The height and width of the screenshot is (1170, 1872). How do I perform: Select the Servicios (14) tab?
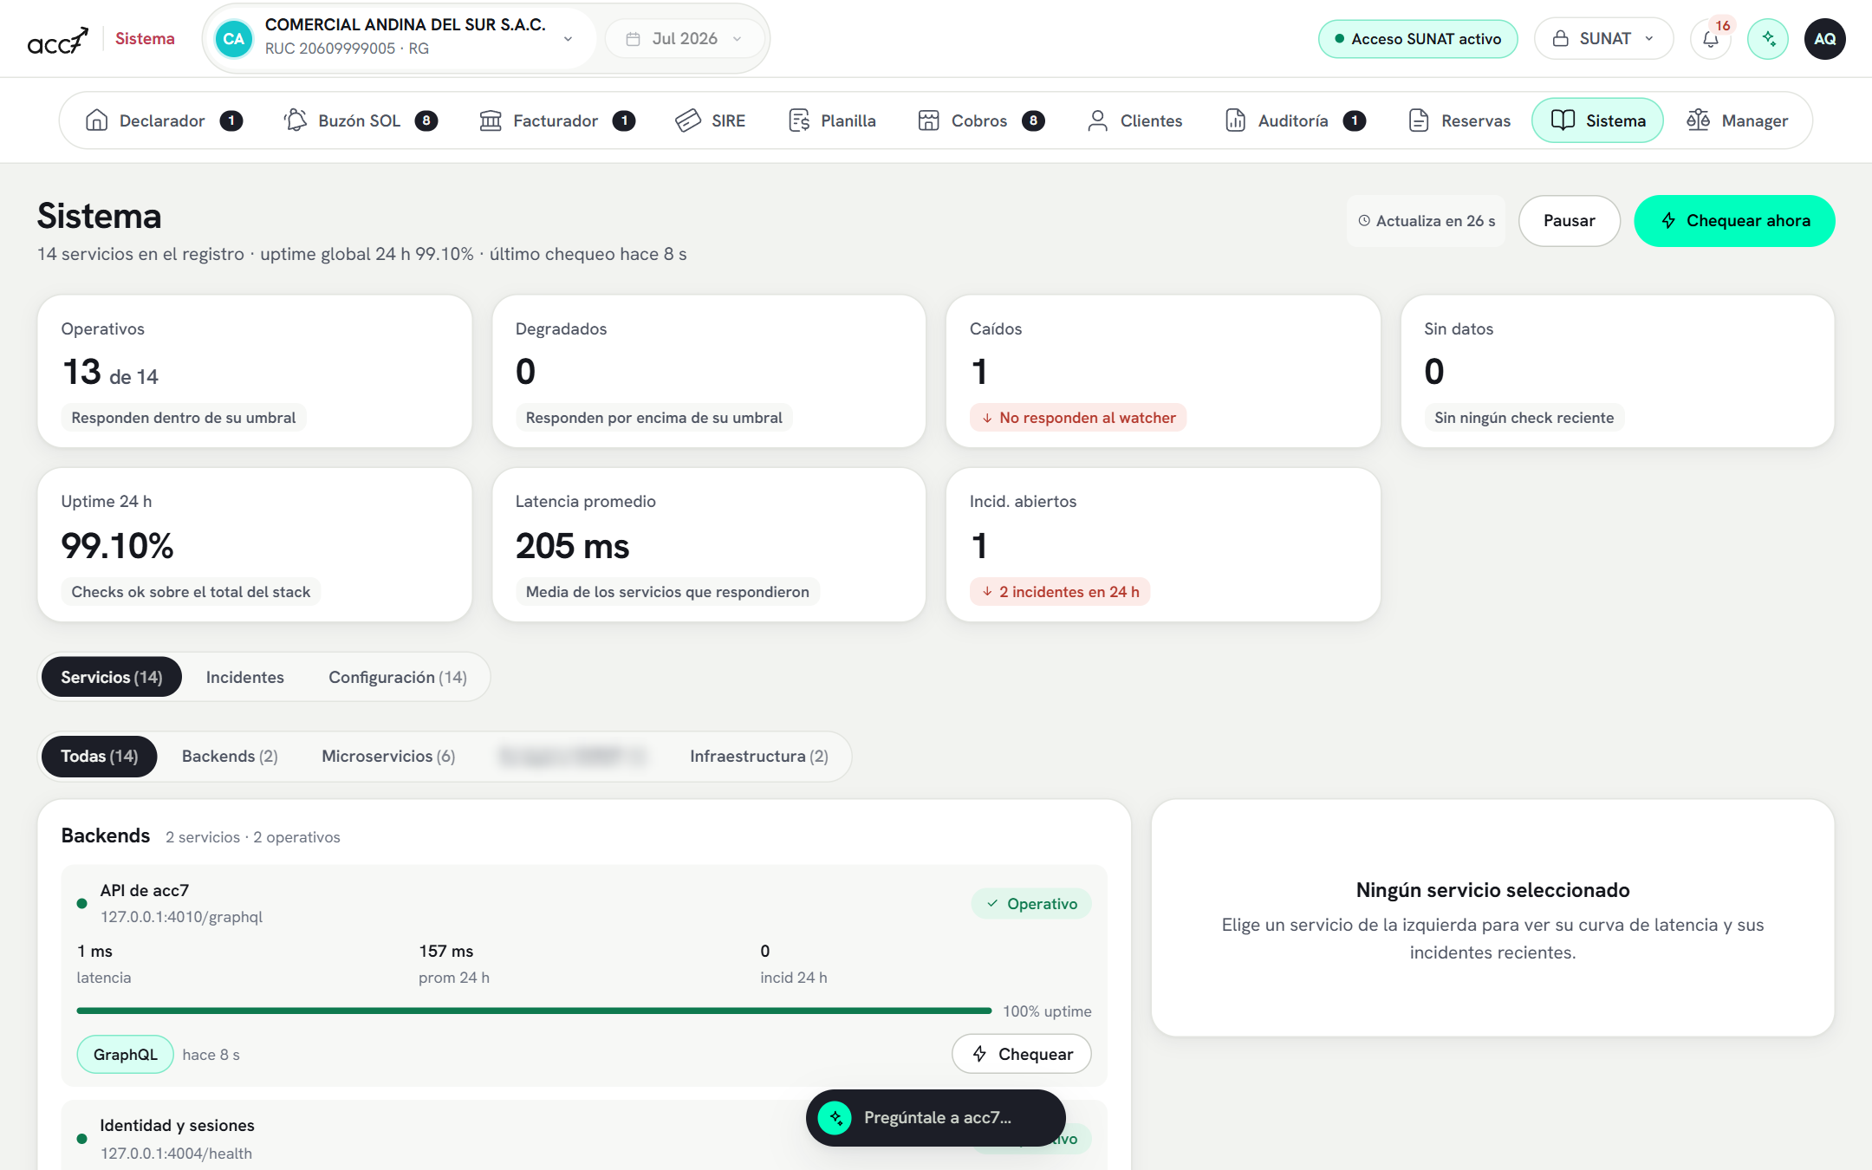click(112, 677)
